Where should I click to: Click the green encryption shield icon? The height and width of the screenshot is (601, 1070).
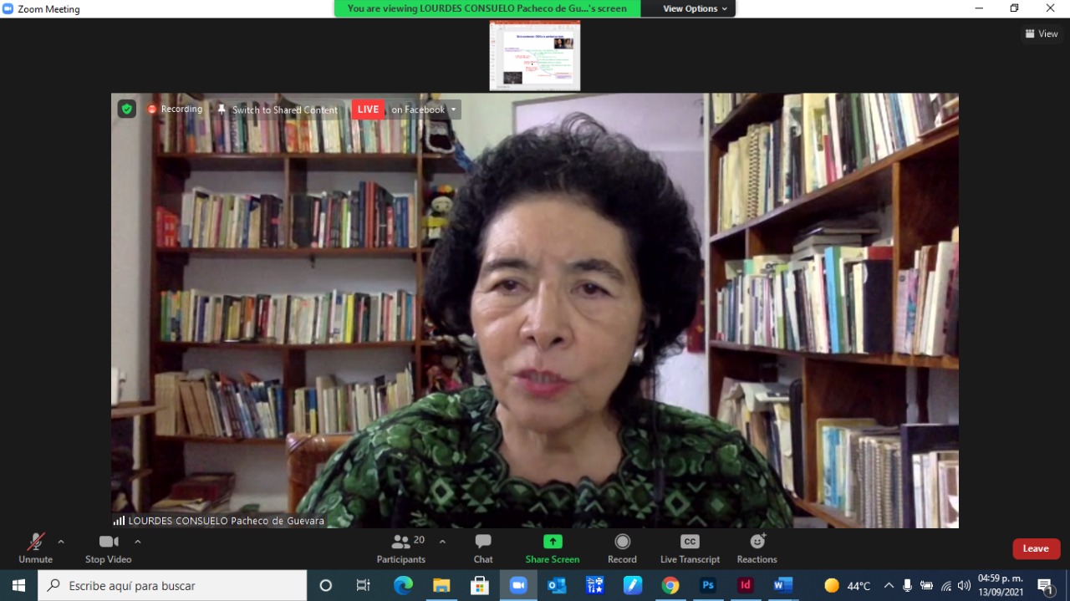click(126, 109)
